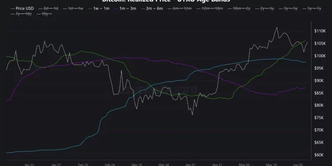The image size is (332, 166).
Task: Click the $95K y-axis label
Action: click(x=319, y=68)
